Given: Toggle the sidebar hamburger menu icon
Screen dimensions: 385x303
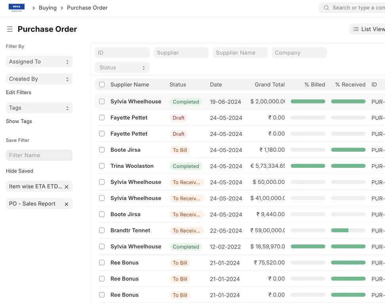Looking at the screenshot, I should point(10,29).
